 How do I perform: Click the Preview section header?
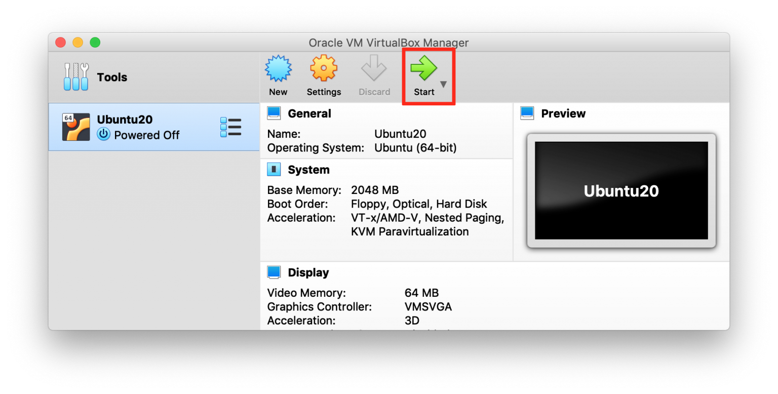click(563, 113)
